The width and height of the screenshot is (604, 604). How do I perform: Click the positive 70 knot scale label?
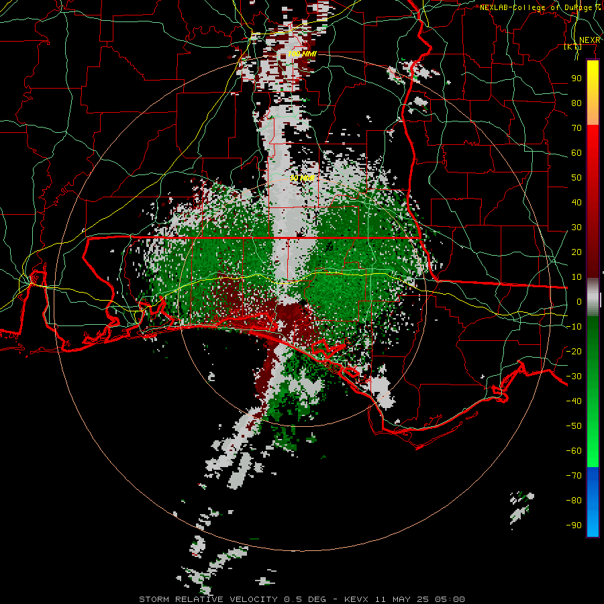(x=576, y=128)
